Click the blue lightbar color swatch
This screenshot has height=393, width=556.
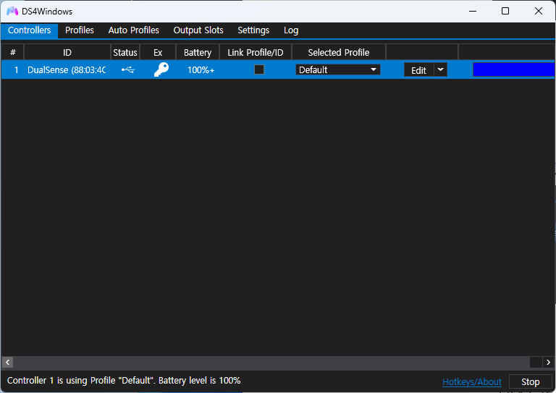point(514,69)
